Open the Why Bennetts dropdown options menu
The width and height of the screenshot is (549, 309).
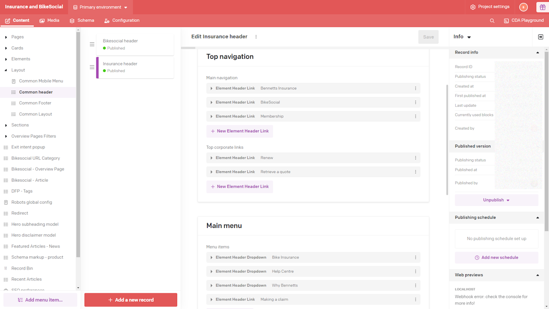(x=415, y=286)
